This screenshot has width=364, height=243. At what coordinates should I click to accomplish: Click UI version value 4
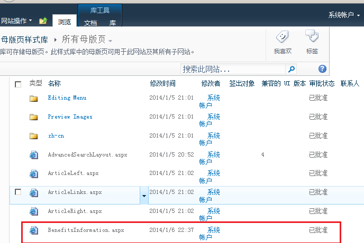click(x=262, y=154)
